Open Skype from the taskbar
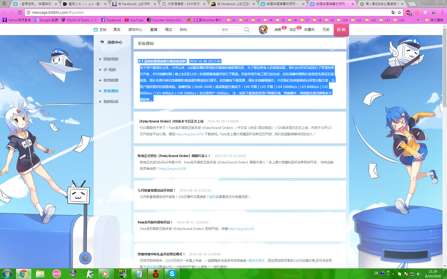Image resolution: width=447 pixels, height=279 pixels. [172, 274]
